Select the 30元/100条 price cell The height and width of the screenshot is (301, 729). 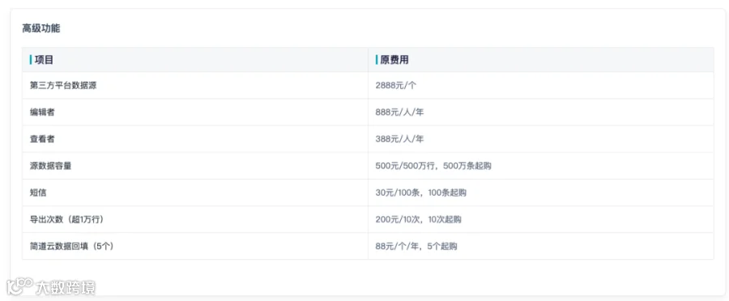pyautogui.click(x=420, y=193)
